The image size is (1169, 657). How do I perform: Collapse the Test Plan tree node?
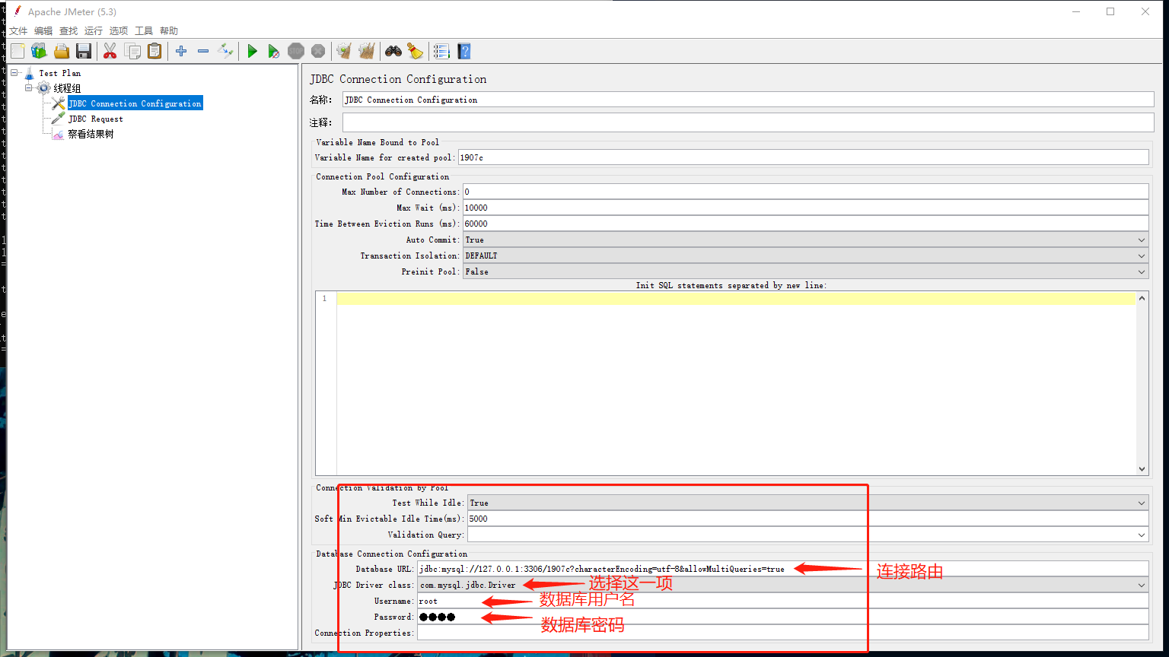click(14, 73)
